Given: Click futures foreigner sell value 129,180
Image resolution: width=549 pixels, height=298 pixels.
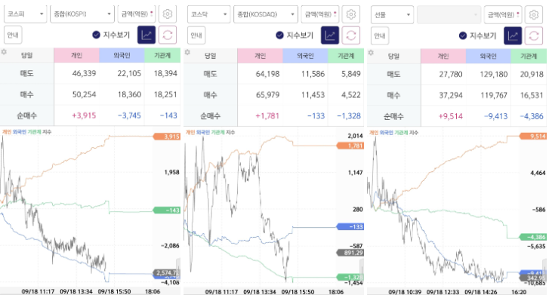Looking at the screenshot, I should [494, 74].
